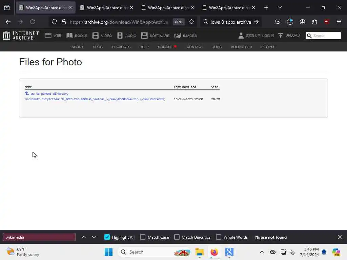Click the 80% zoom level indicator
The width and height of the screenshot is (347, 260).
[x=179, y=22]
